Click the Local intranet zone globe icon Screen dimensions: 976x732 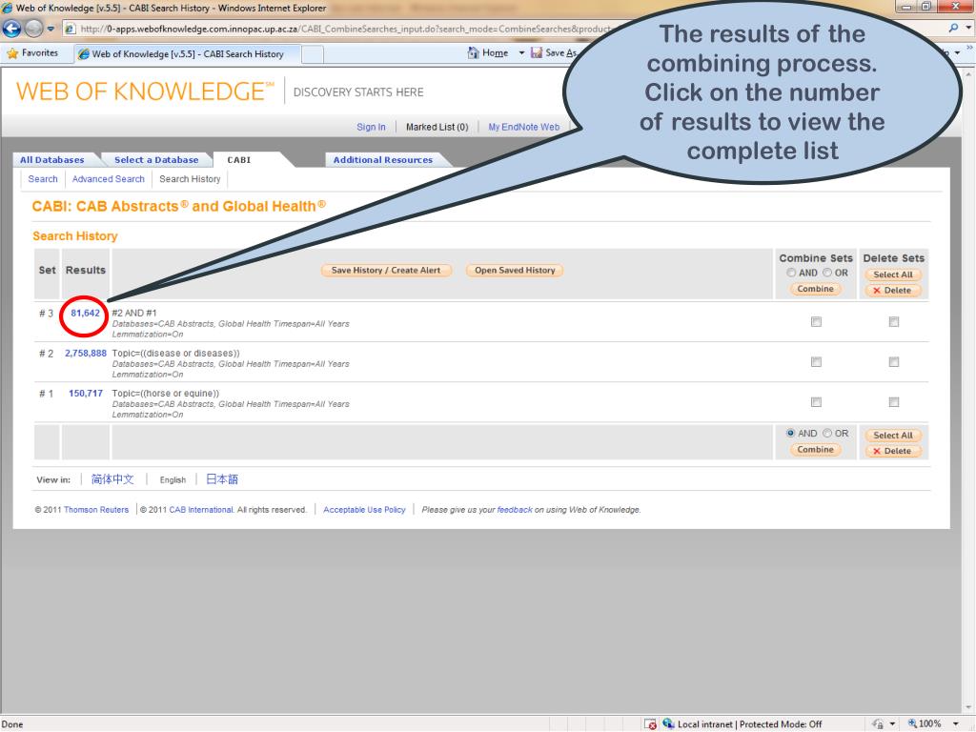[668, 723]
